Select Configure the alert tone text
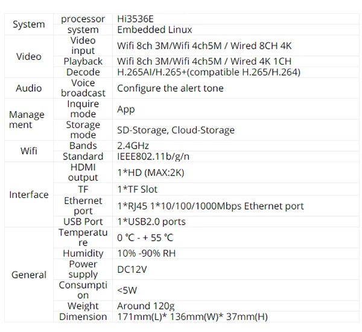This screenshot has width=362, height=332. tap(170, 88)
